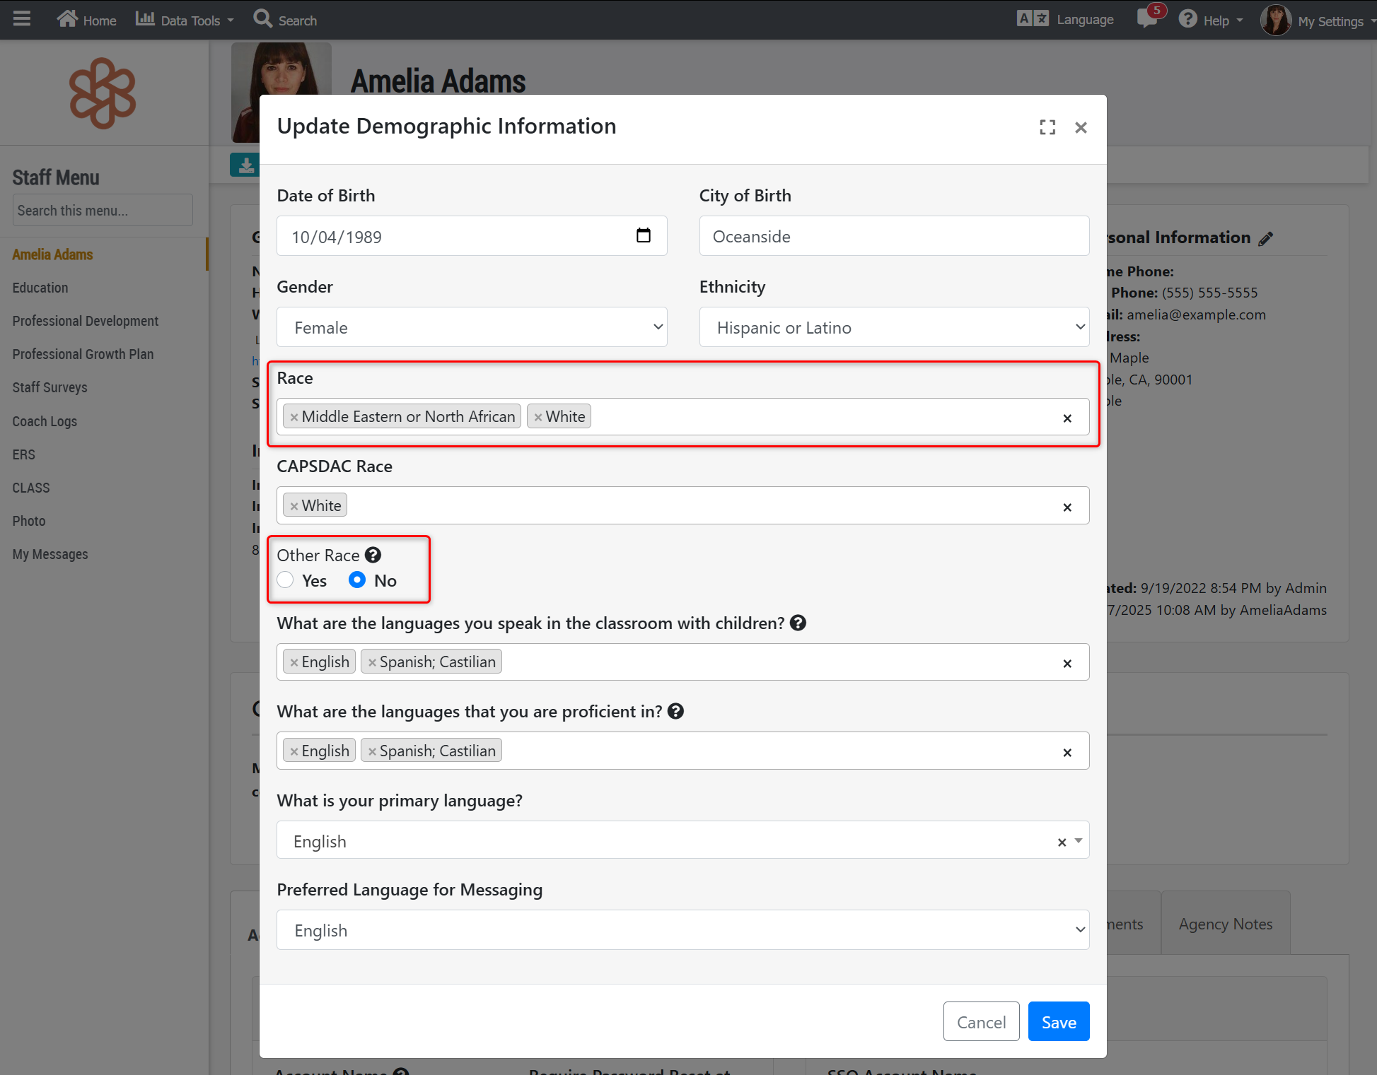Save the demographic information

[x=1058, y=1022]
